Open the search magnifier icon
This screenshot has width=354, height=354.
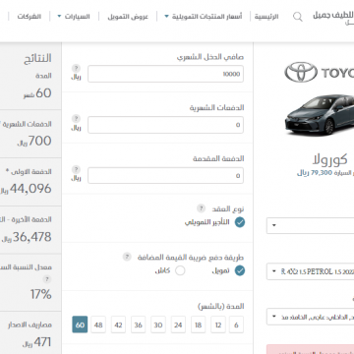click(298, 17)
